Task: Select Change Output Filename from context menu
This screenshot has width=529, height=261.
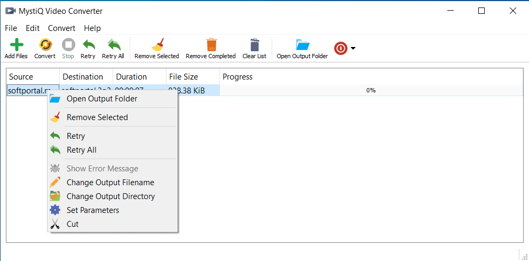Action: point(110,183)
